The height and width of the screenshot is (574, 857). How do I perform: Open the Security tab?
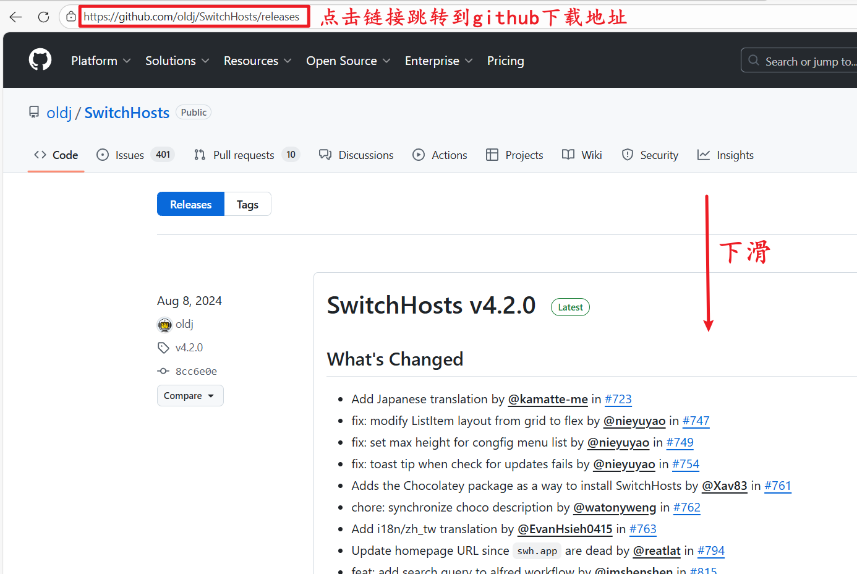pyautogui.click(x=650, y=155)
